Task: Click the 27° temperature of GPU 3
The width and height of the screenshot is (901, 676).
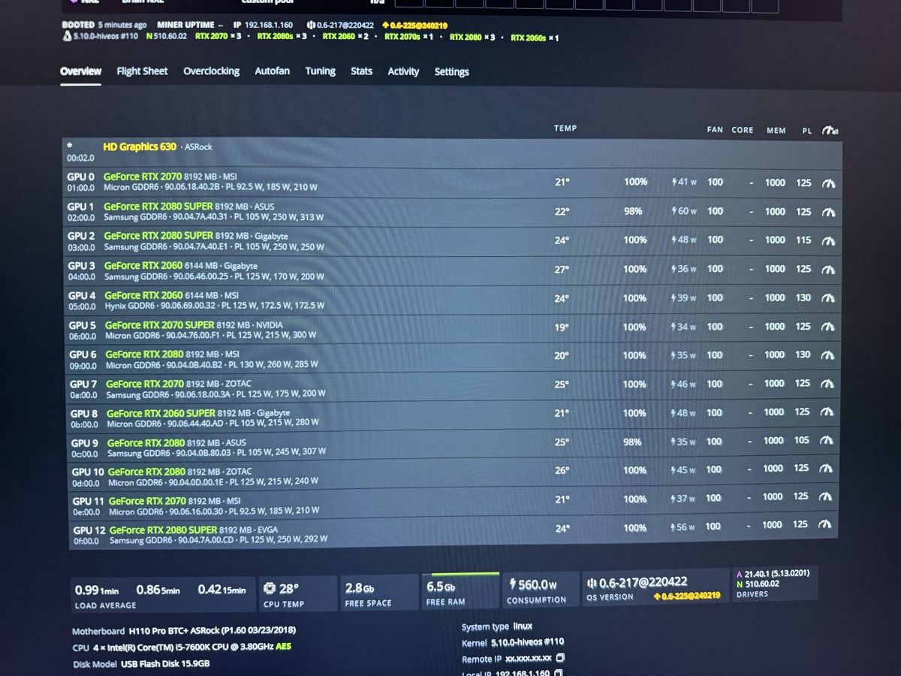Action: click(562, 270)
